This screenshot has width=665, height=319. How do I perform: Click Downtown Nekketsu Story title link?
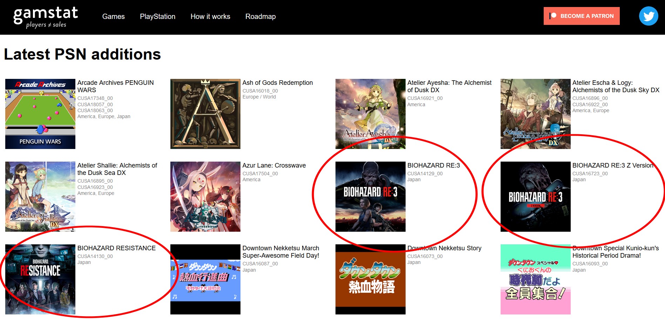tap(444, 248)
